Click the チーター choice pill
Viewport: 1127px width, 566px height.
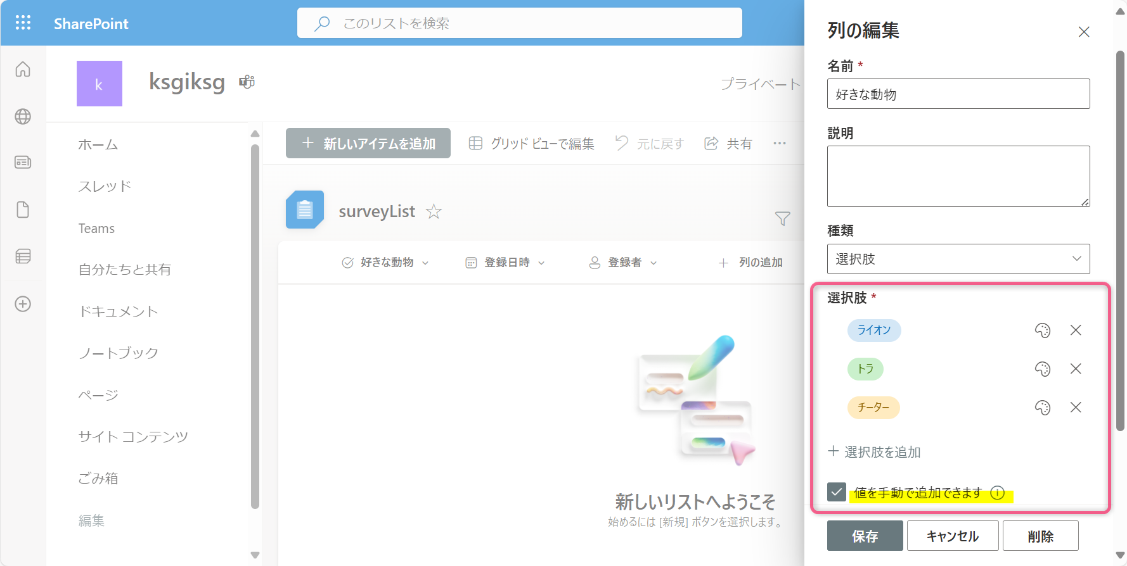click(x=873, y=408)
